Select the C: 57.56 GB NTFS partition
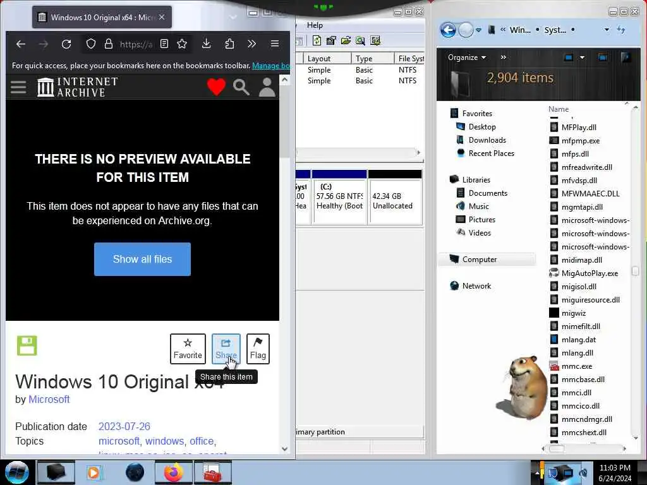The width and height of the screenshot is (647, 485). click(x=339, y=197)
